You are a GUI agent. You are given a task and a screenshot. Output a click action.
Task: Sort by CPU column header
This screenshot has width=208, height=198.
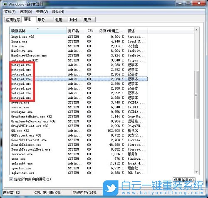[x=90, y=31]
